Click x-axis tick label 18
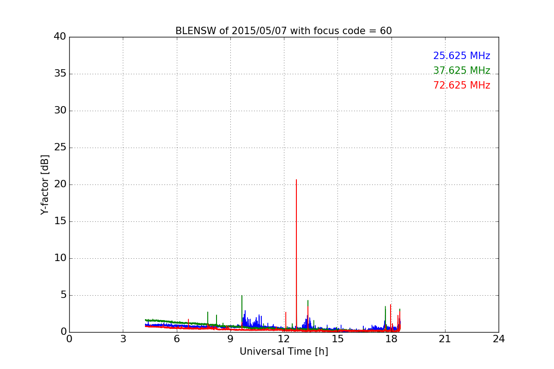Viewport: 554px width, 369px height. 391,339
